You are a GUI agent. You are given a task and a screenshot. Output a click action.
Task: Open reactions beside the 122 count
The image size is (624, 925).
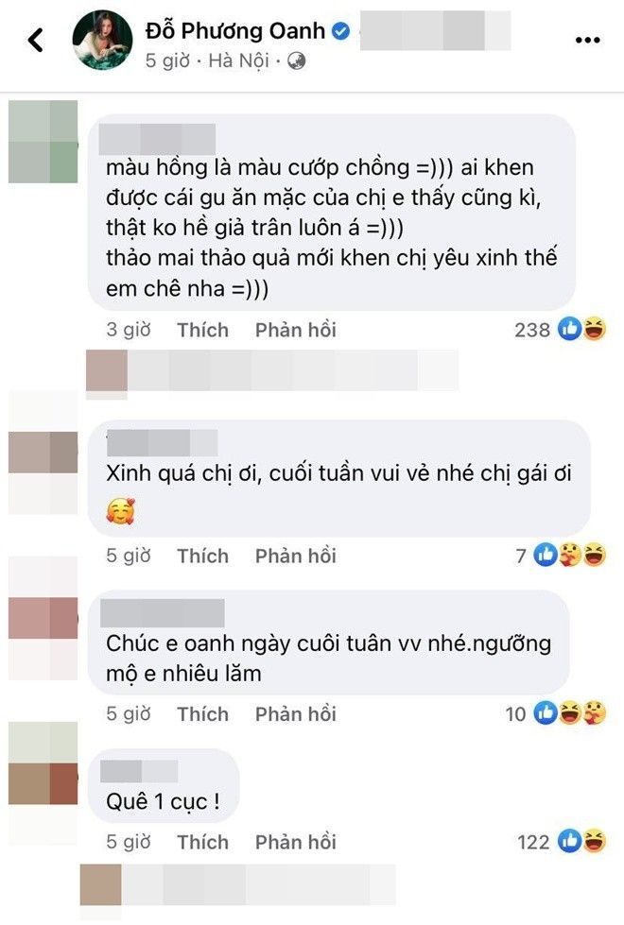tap(582, 841)
